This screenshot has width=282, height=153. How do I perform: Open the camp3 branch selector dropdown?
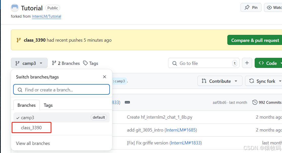click(29, 63)
